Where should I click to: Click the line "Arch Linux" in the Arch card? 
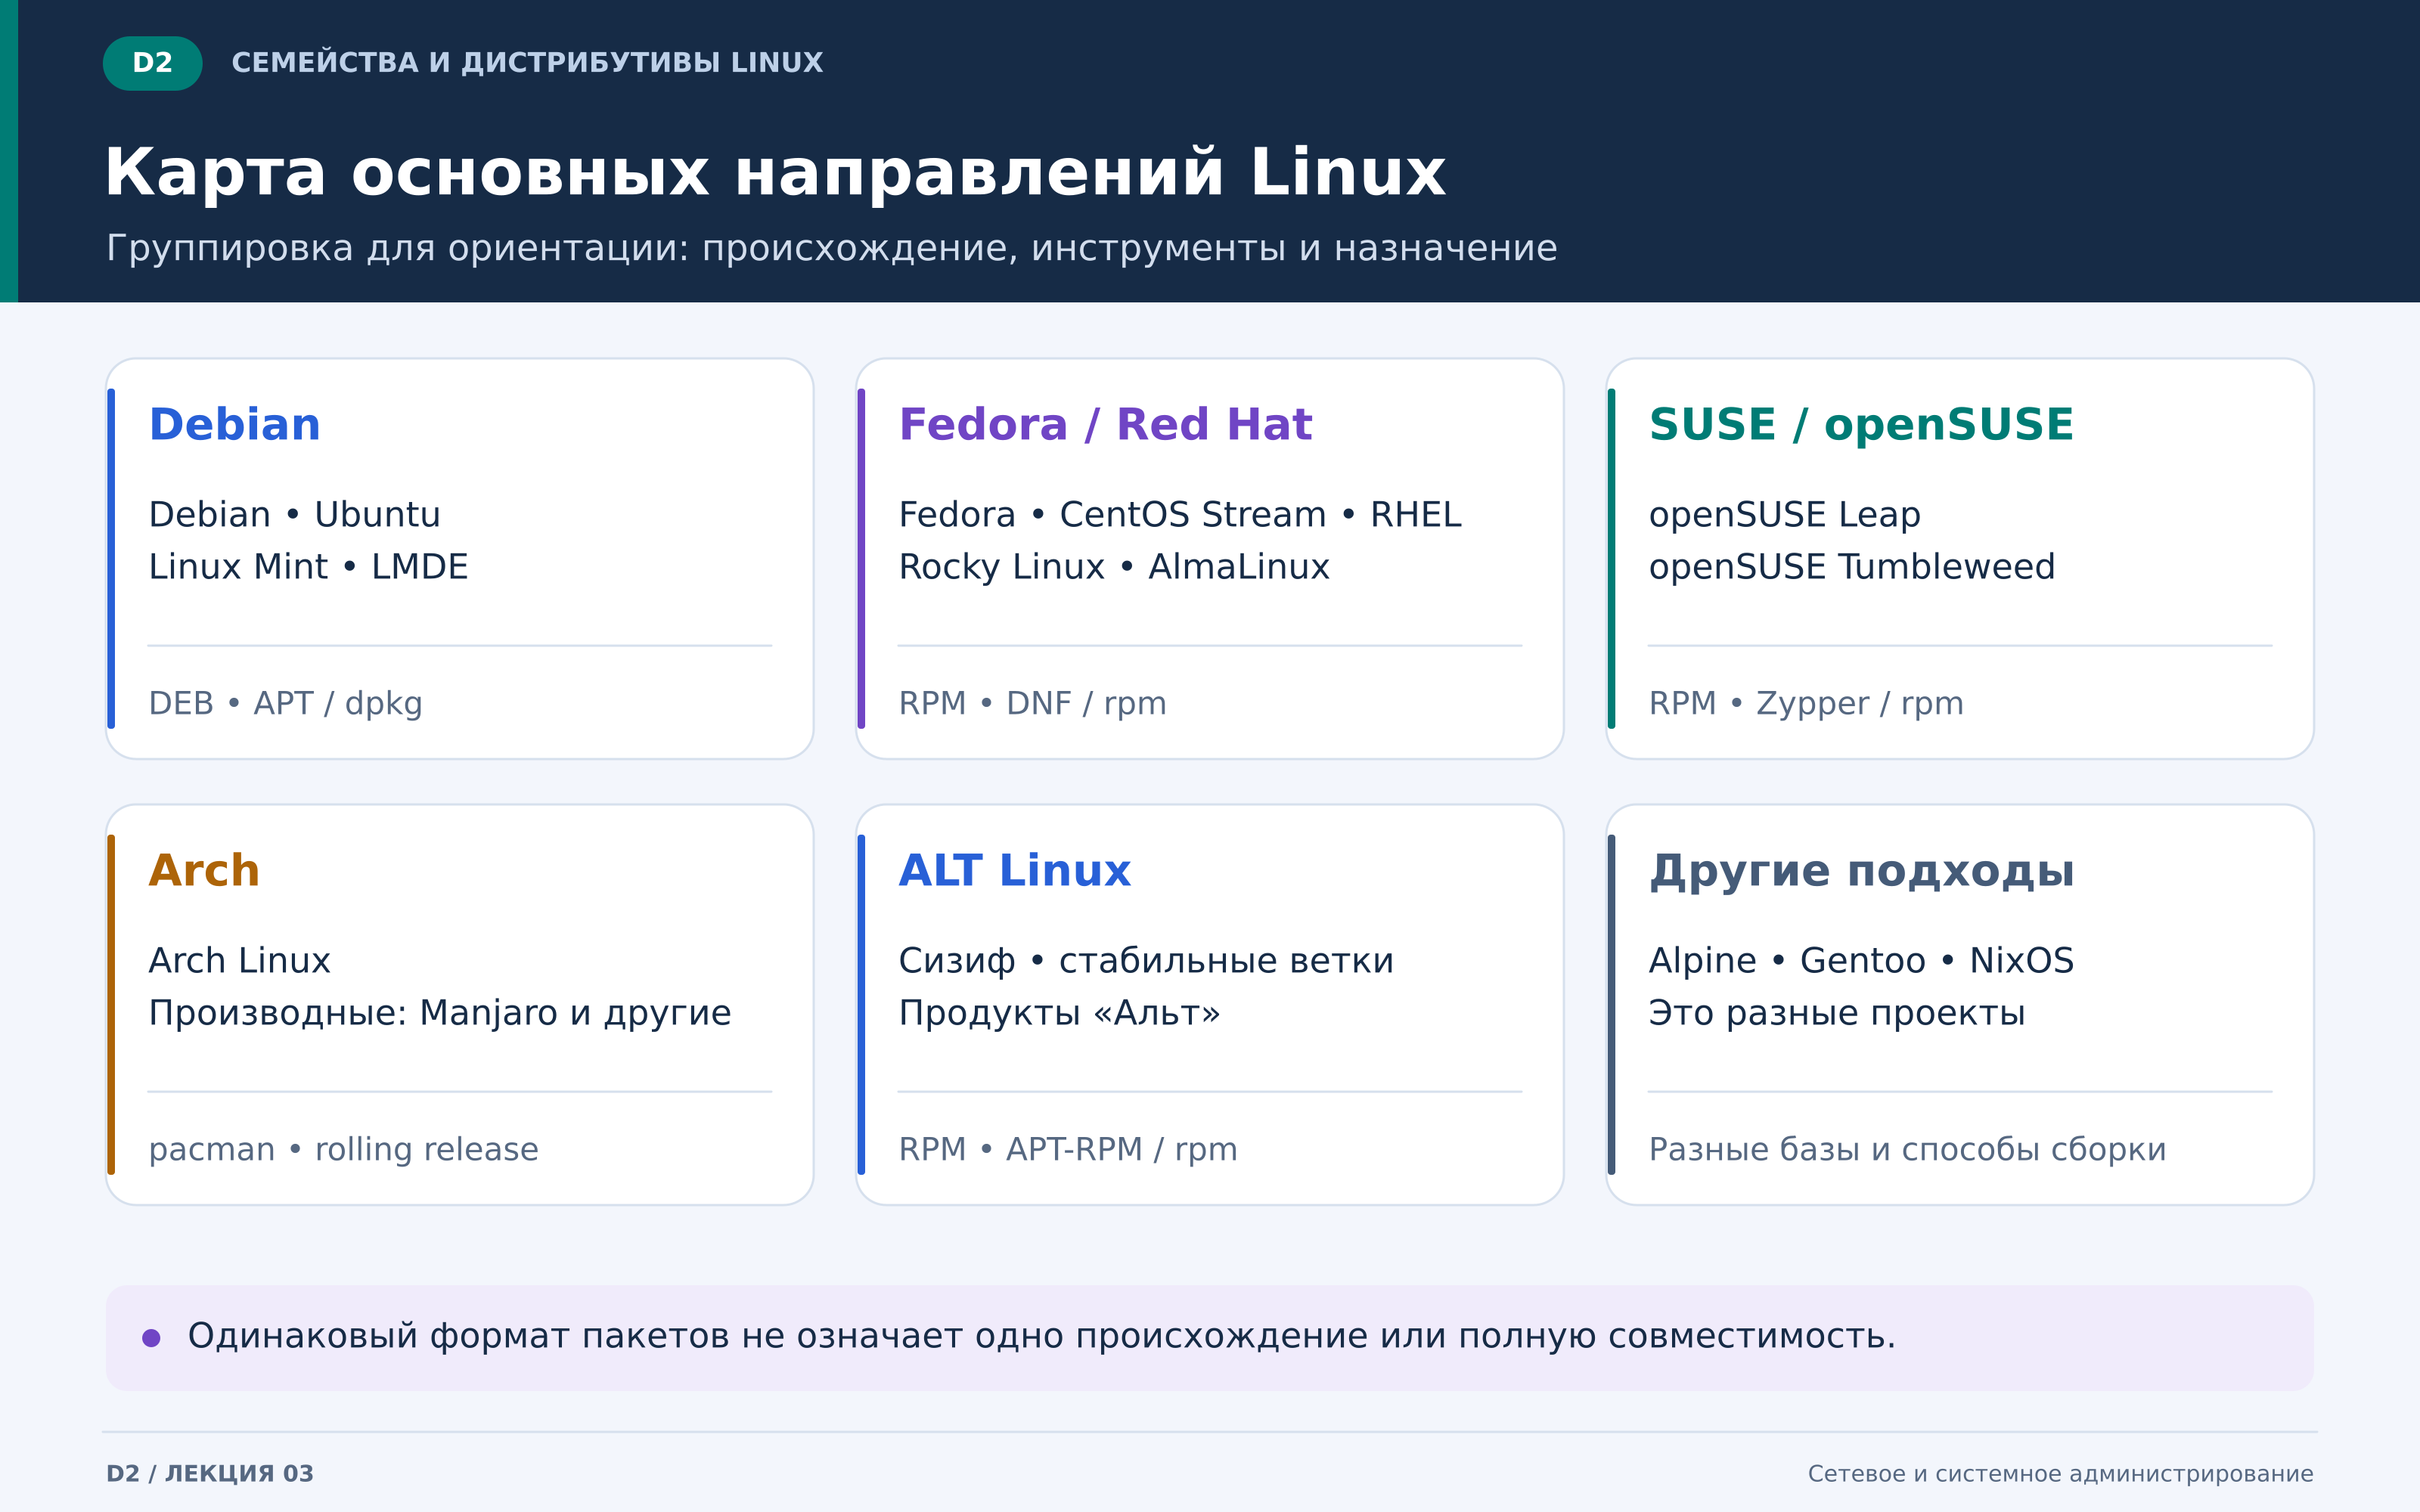point(239,960)
